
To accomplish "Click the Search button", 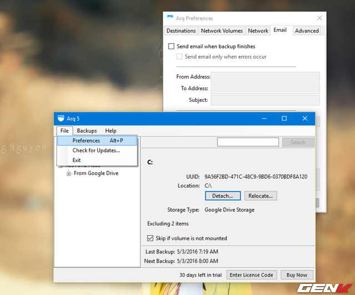I will click(298, 142).
